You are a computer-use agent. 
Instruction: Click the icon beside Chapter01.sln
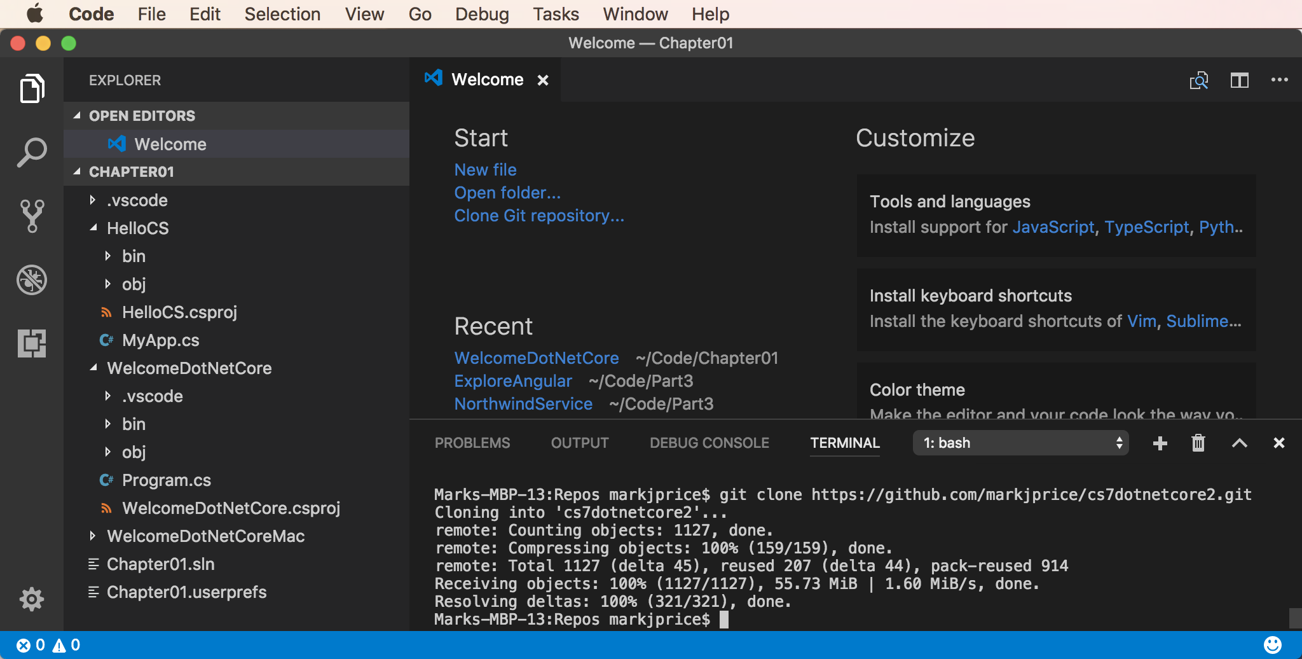tap(93, 564)
